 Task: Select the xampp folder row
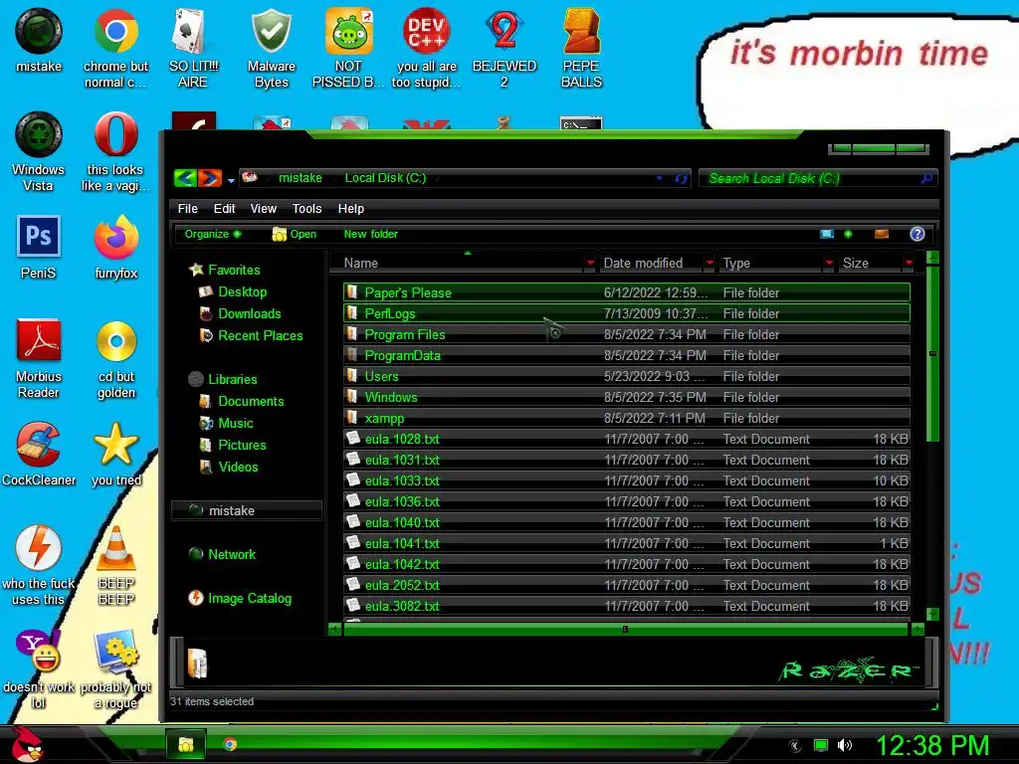pyautogui.click(x=627, y=418)
